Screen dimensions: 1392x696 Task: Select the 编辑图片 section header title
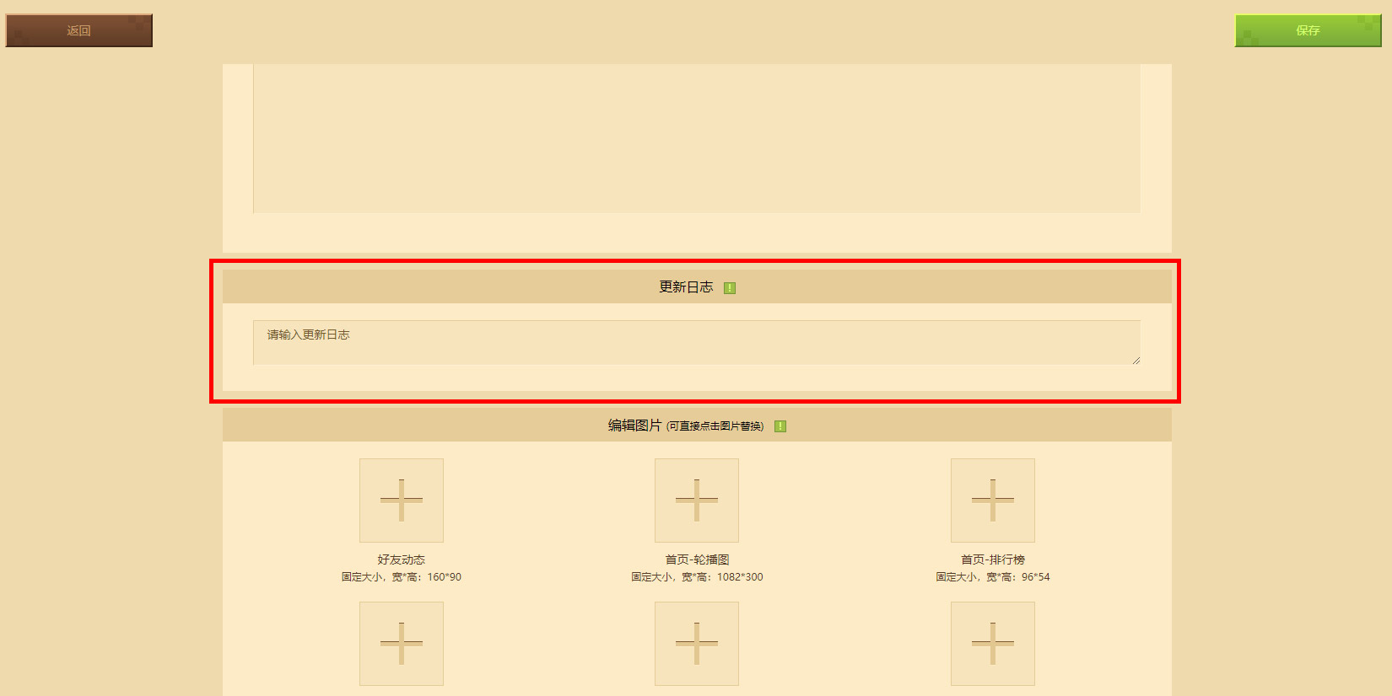tap(634, 426)
